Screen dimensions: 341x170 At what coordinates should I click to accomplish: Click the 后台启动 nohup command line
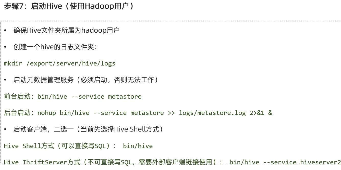138,113
